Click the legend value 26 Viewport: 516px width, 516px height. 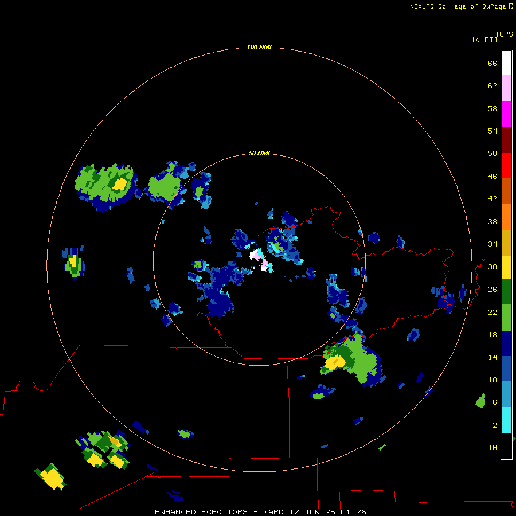[x=492, y=290]
